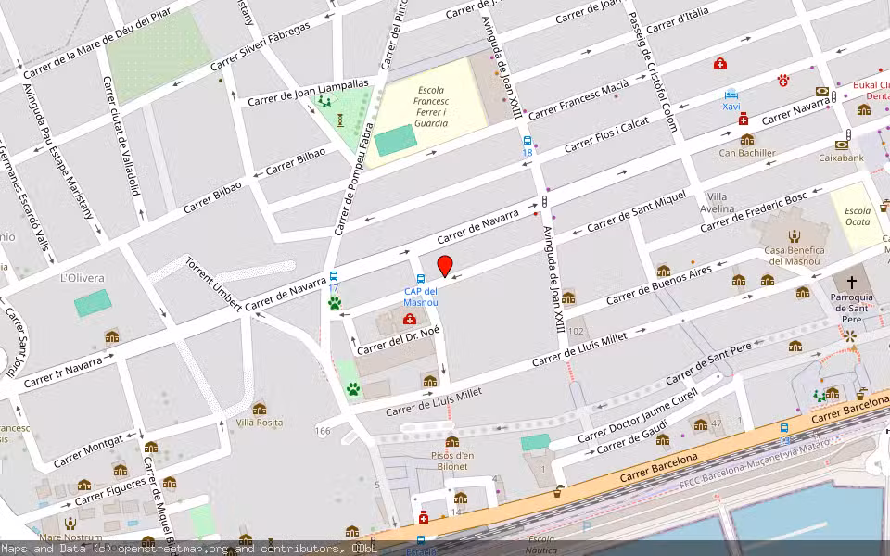Select the green paw icon beside bus stop 17
890x556 pixels.
pos(335,303)
